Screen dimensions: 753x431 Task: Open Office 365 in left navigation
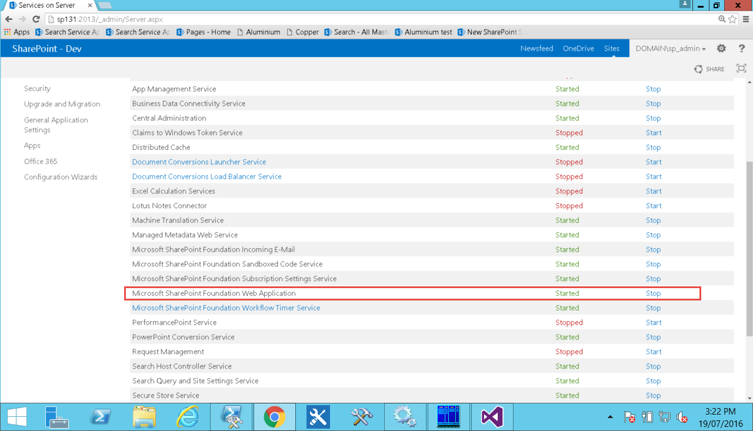click(41, 161)
